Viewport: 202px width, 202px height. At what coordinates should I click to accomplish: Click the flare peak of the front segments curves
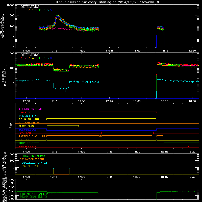58,15
